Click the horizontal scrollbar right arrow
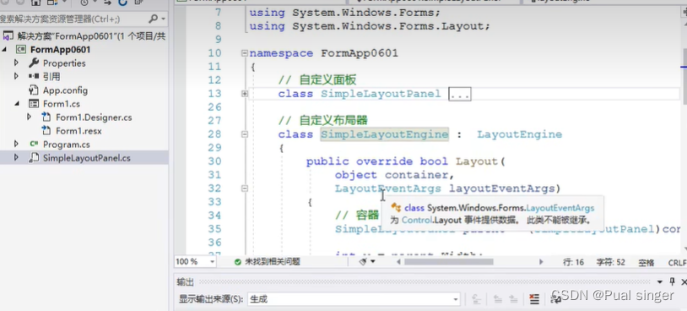The height and width of the screenshot is (311, 687). click(541, 262)
